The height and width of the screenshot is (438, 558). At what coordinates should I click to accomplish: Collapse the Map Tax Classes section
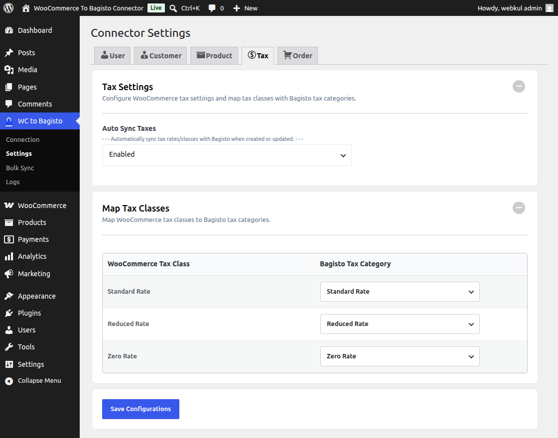(519, 208)
